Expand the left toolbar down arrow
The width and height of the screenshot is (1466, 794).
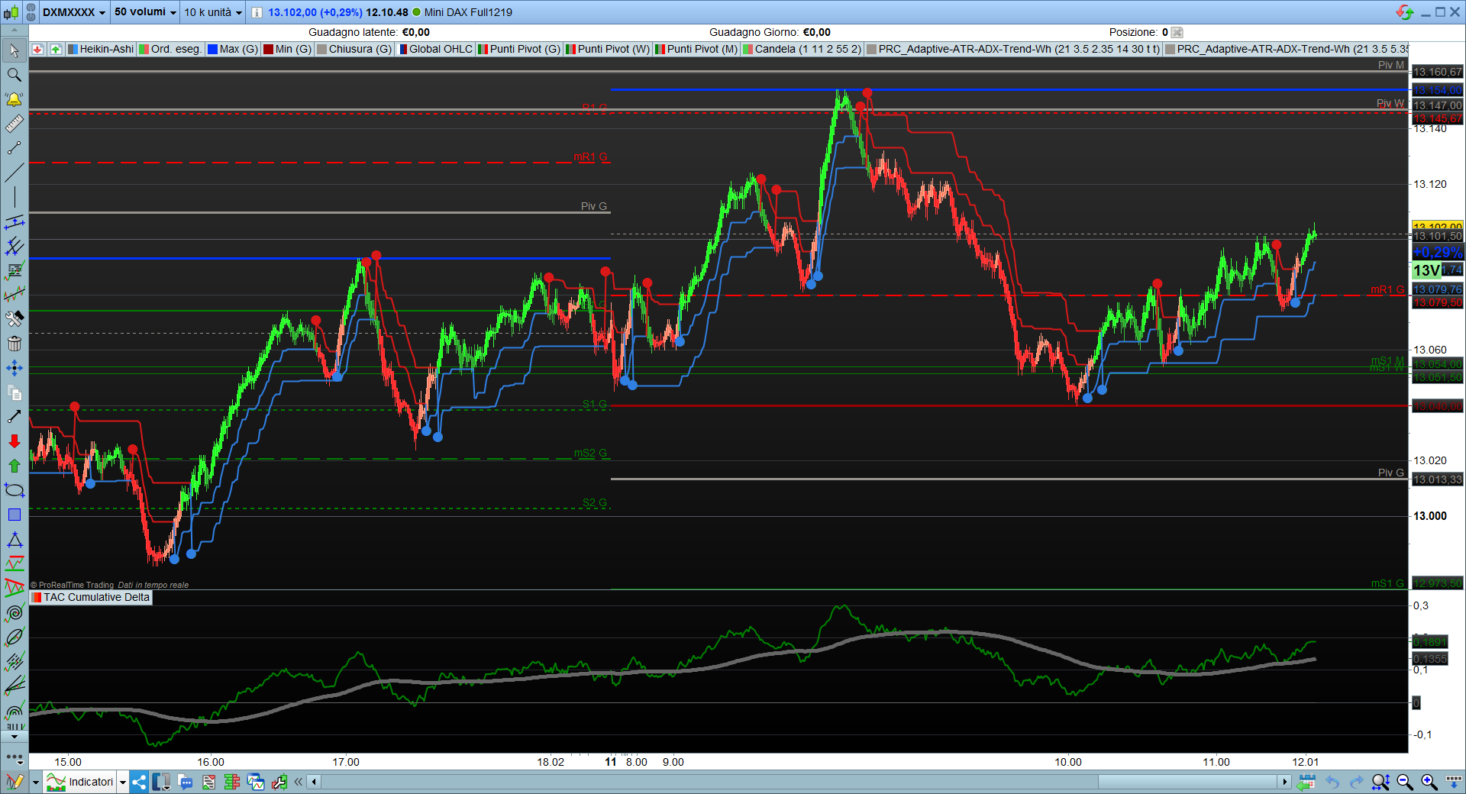[14, 737]
